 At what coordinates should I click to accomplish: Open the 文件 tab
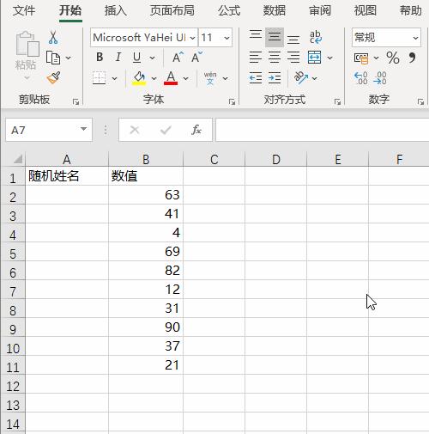click(24, 10)
